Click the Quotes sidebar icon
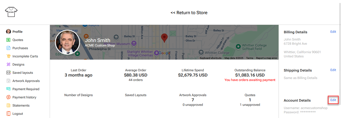 [x=8, y=40]
